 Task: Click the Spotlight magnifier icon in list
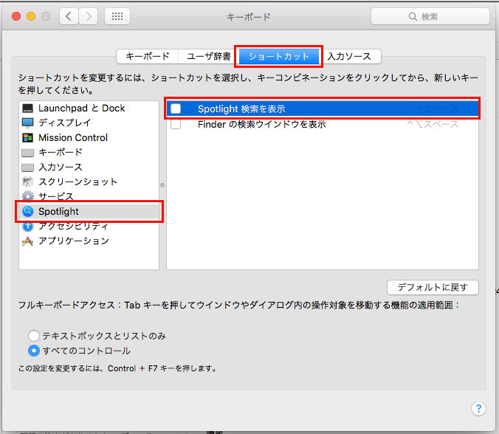click(28, 211)
